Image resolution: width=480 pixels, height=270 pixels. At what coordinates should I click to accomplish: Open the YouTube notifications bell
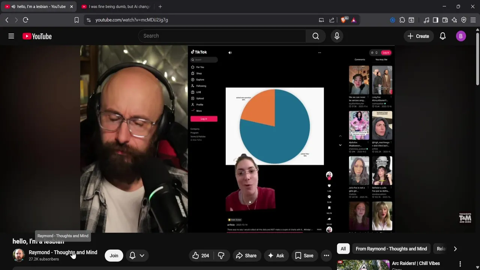pos(442,36)
